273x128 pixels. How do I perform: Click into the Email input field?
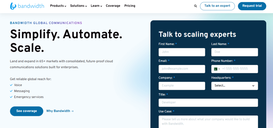click(182, 69)
